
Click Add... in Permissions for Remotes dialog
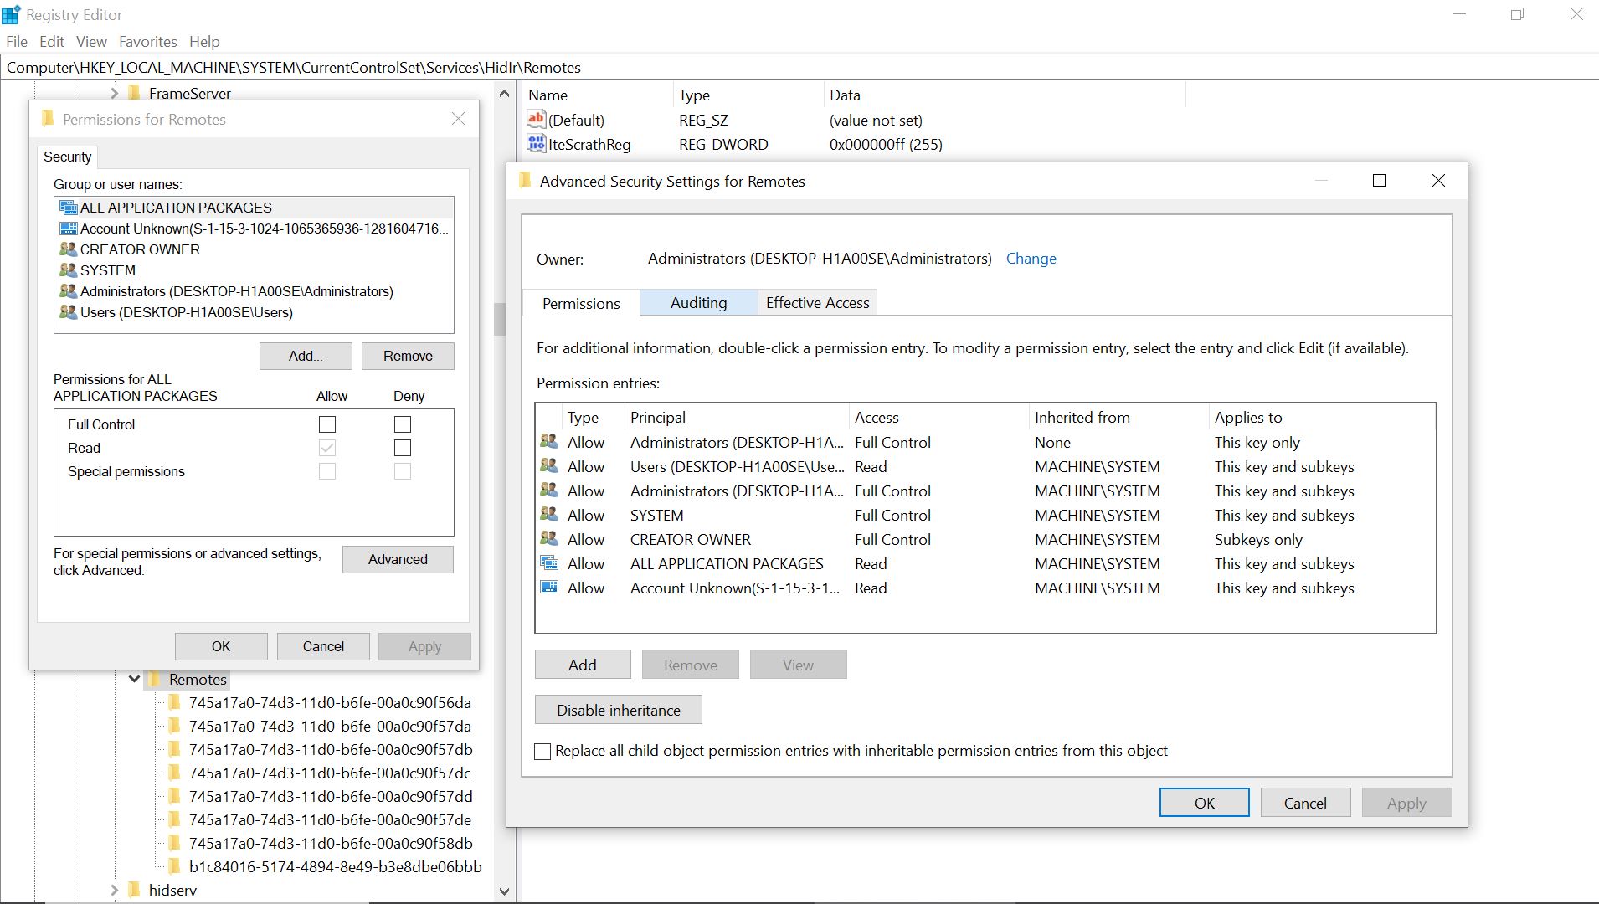pos(306,356)
